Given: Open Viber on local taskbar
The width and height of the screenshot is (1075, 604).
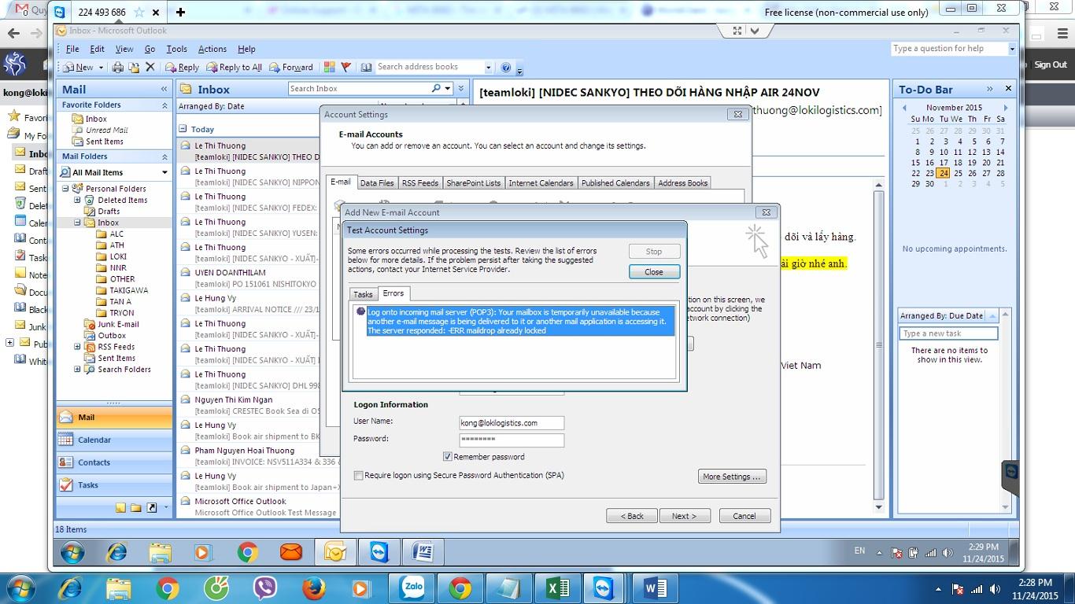Looking at the screenshot, I should point(265,588).
